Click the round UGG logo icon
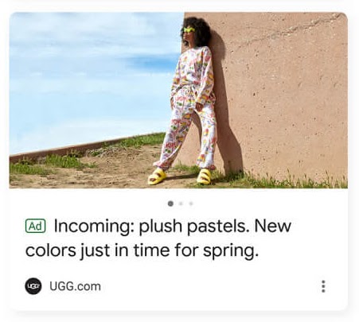 33,286
